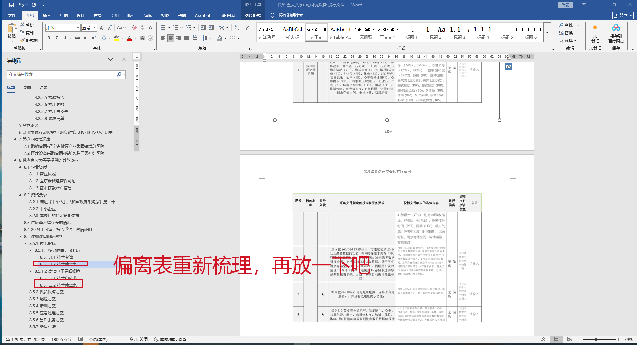
Task: Shrink the font size with the smaller-A icon
Action: tap(110, 28)
